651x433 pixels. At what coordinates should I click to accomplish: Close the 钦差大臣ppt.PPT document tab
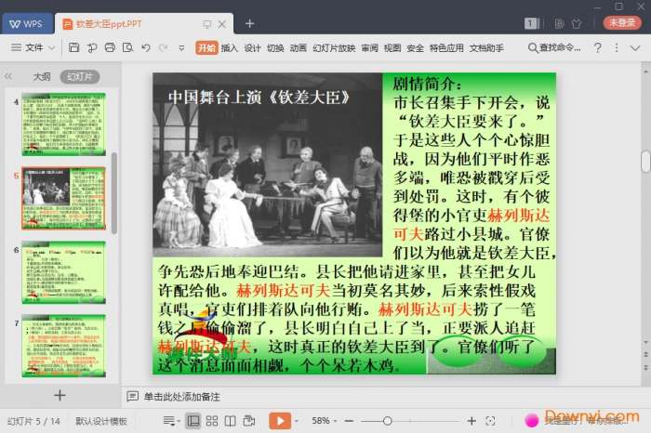[222, 24]
